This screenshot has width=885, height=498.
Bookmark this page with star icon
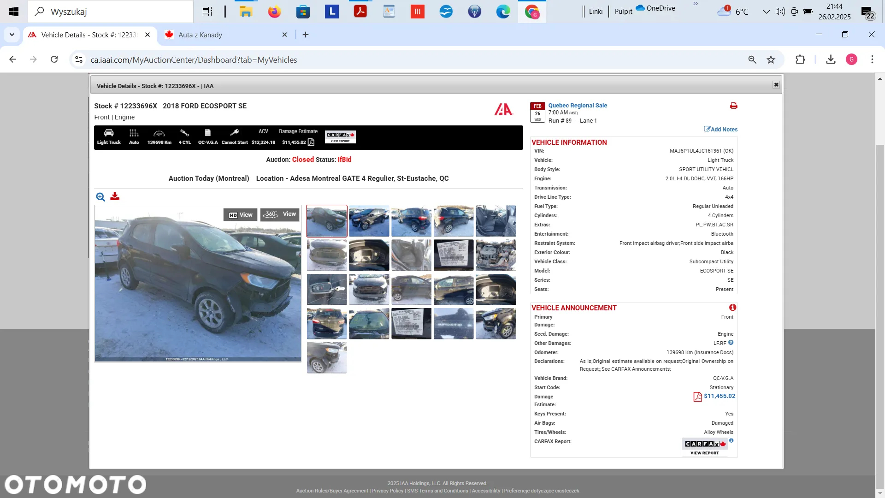(x=771, y=59)
